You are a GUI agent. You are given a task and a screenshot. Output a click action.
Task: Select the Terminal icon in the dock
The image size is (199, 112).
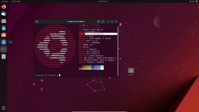tap(3, 49)
